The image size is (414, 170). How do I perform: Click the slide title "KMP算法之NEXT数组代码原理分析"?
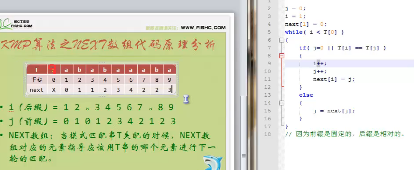click(x=108, y=45)
